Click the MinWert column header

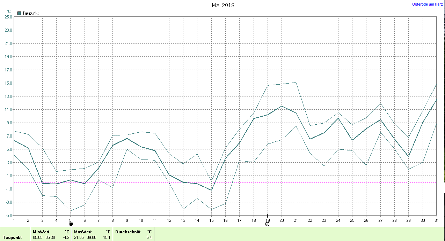tap(41, 232)
